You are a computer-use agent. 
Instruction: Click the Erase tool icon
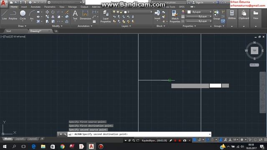(67, 12)
